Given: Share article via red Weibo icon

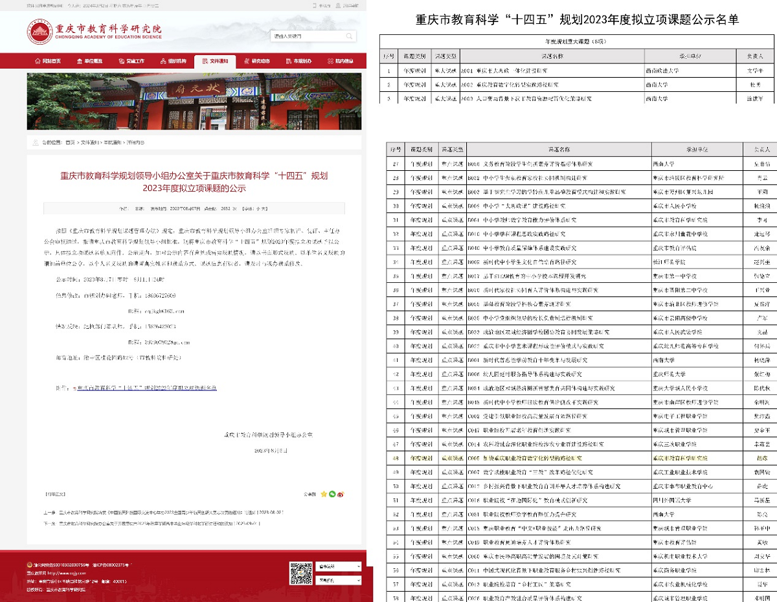Looking at the screenshot, I should pos(341,494).
